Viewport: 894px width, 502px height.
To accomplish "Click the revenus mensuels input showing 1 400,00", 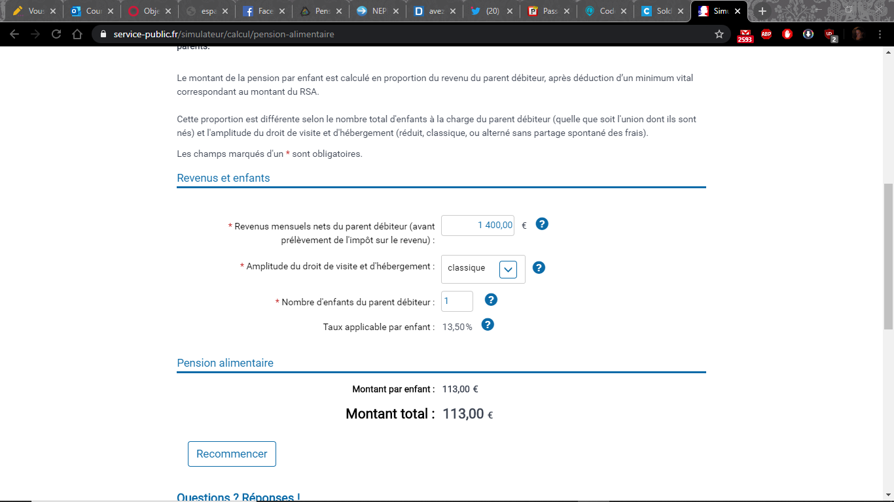I will point(477,225).
